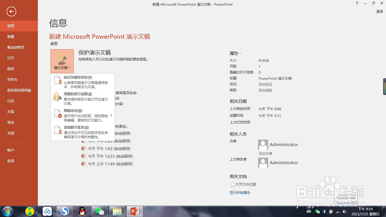Open Sogou browser taskbar icon

coord(65,211)
